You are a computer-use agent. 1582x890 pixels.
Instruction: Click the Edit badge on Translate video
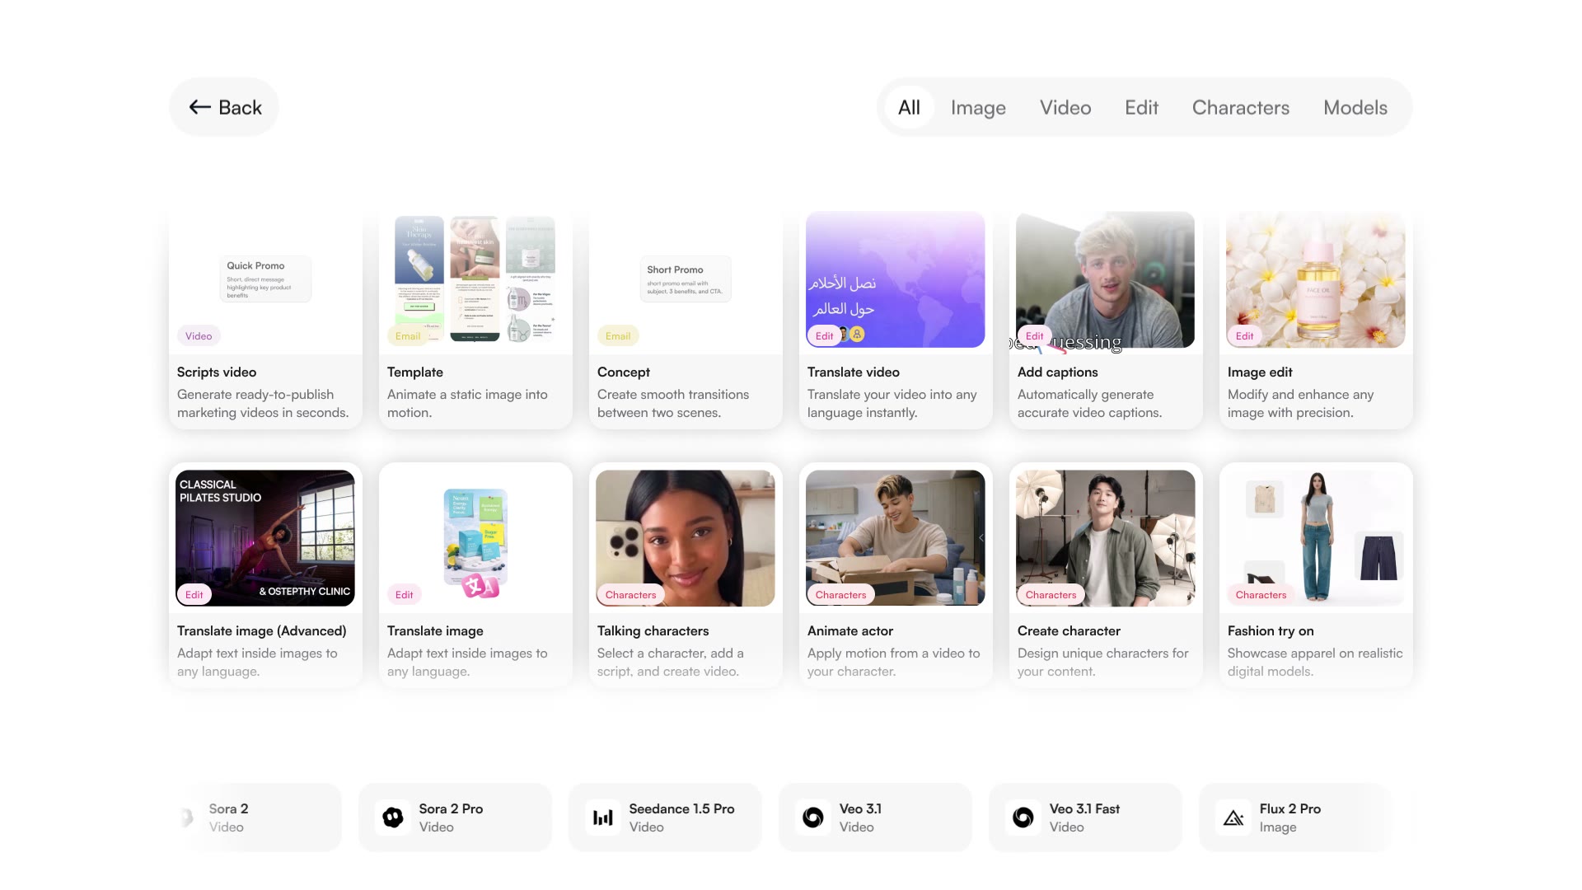coord(824,335)
